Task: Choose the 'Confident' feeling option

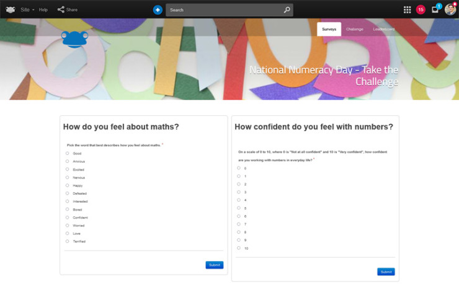Action: (68, 218)
